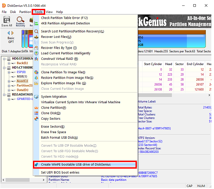The image size is (214, 189).
Task: Open the View menu
Action: point(49,12)
